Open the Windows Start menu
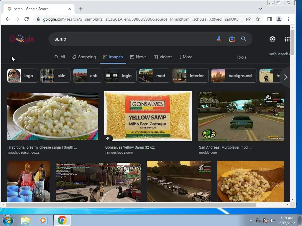This screenshot has height=226, width=302. coord(8,220)
